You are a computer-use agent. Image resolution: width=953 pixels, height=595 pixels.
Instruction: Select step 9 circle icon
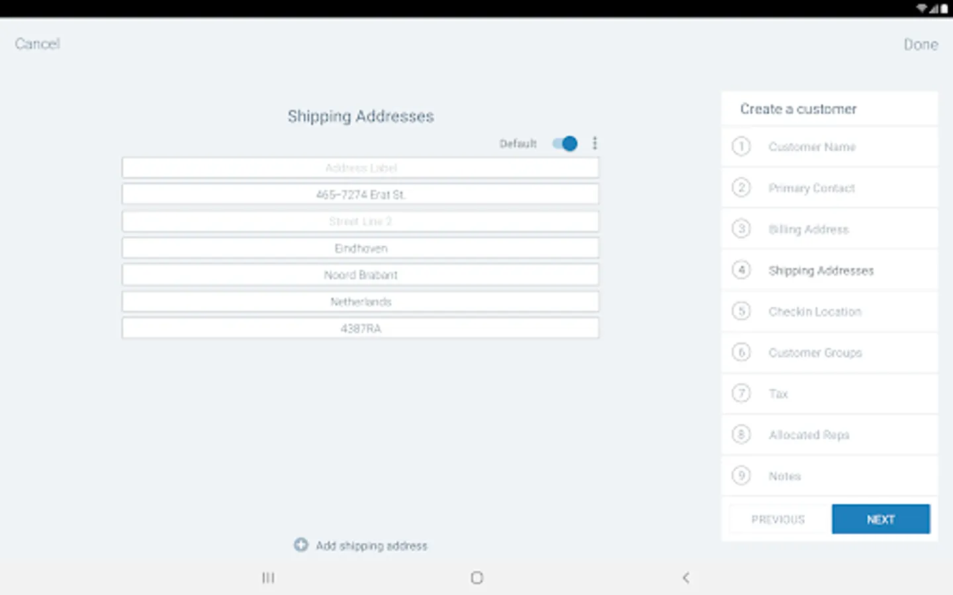click(x=741, y=475)
